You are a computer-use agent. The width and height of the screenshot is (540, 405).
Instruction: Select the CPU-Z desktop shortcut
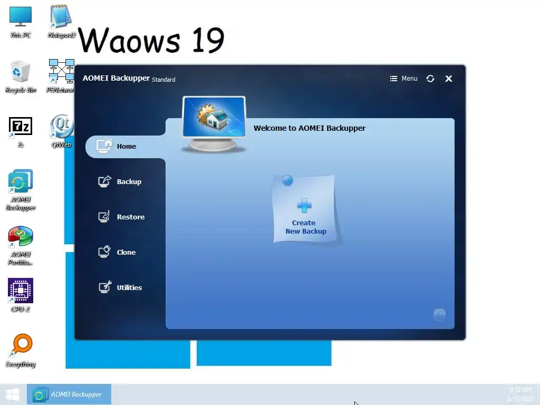[x=21, y=295]
